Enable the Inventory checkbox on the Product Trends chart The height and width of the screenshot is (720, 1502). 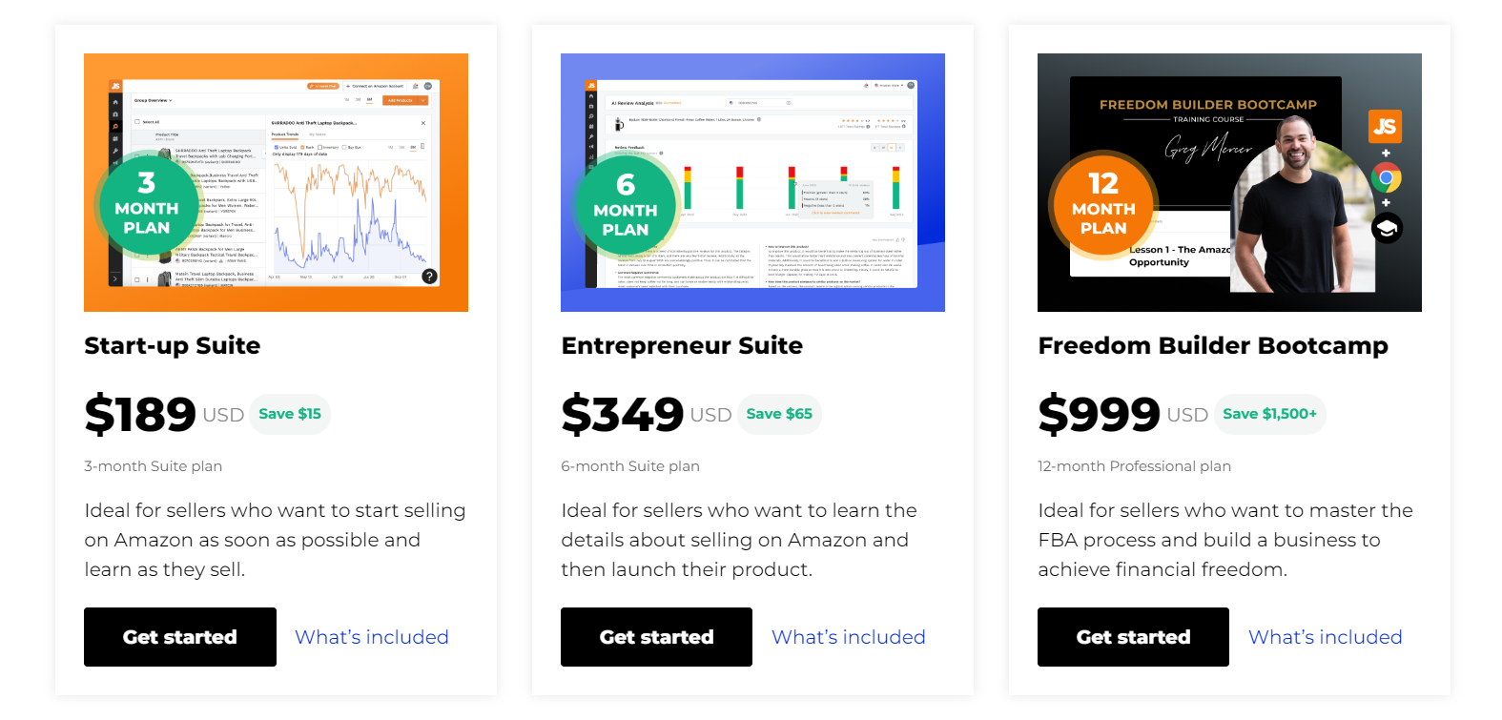click(x=319, y=147)
